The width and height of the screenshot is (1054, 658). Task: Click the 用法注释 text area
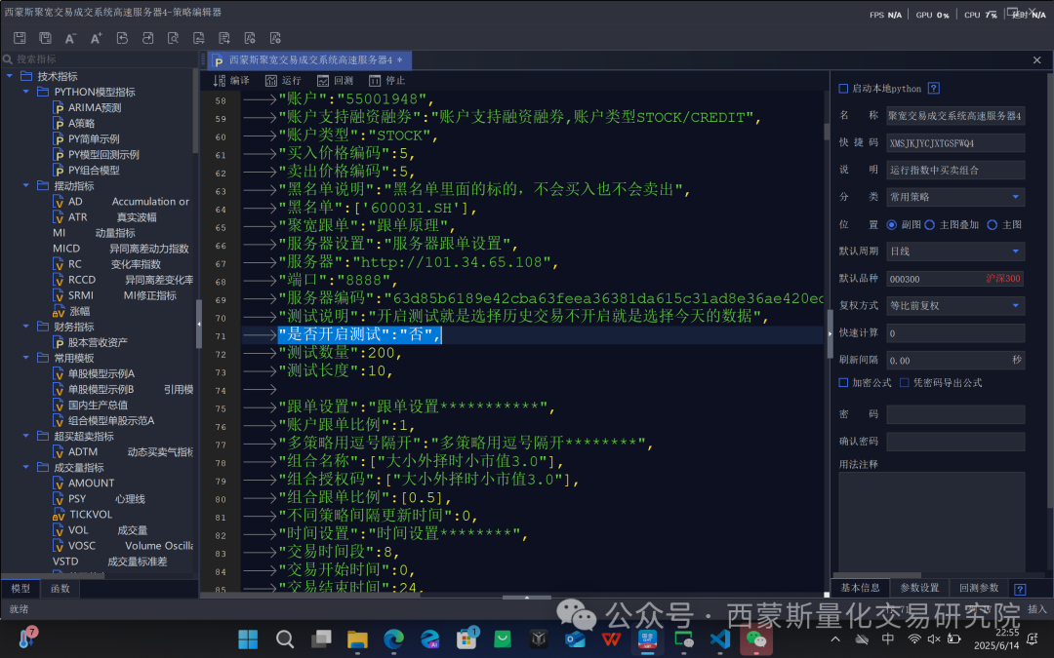click(x=932, y=521)
